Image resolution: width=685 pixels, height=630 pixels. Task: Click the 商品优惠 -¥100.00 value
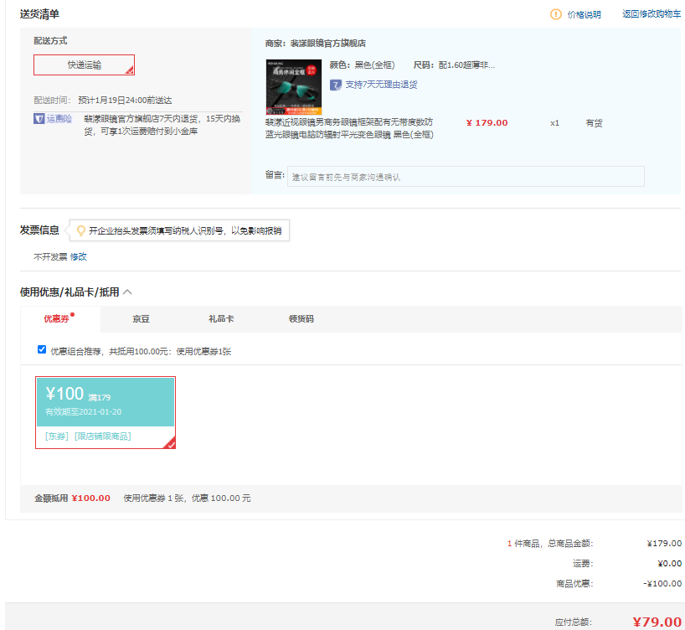click(662, 584)
